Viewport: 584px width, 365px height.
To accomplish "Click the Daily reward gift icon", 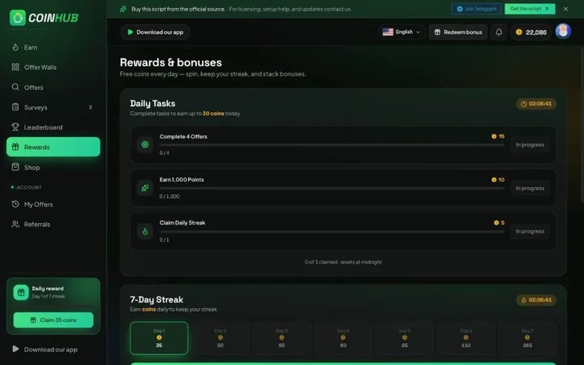I will (x=21, y=292).
